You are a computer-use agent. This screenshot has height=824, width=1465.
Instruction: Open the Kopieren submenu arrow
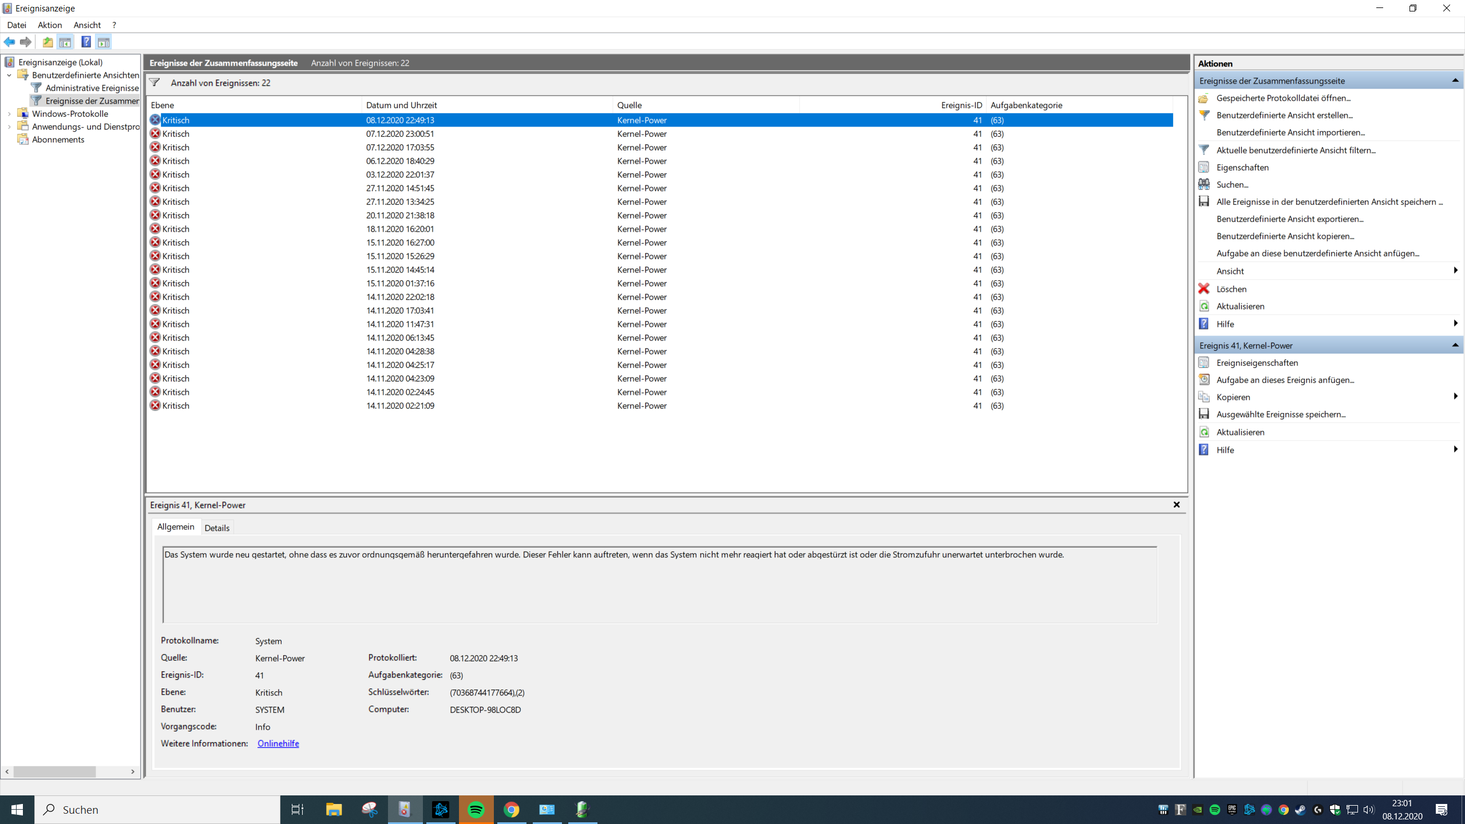pyautogui.click(x=1455, y=397)
